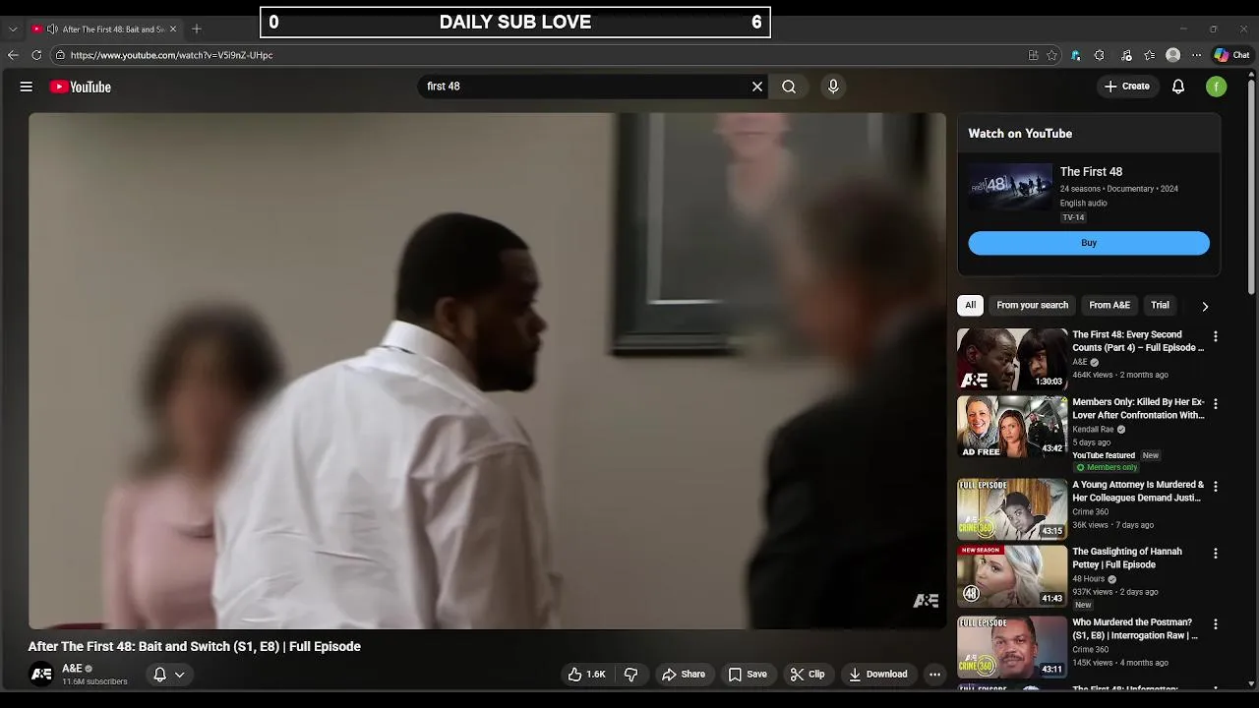
Task: Open options for Members Only video
Action: (x=1216, y=404)
